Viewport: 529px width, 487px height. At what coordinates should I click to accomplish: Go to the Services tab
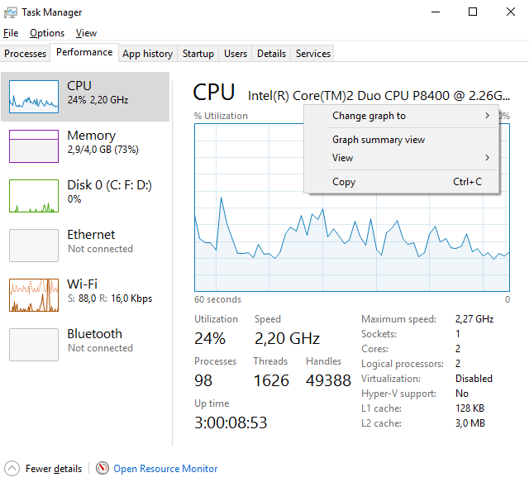coord(312,54)
